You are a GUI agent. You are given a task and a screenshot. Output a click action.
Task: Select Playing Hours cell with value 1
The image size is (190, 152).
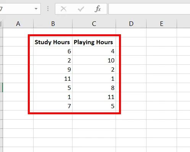click(x=94, y=78)
